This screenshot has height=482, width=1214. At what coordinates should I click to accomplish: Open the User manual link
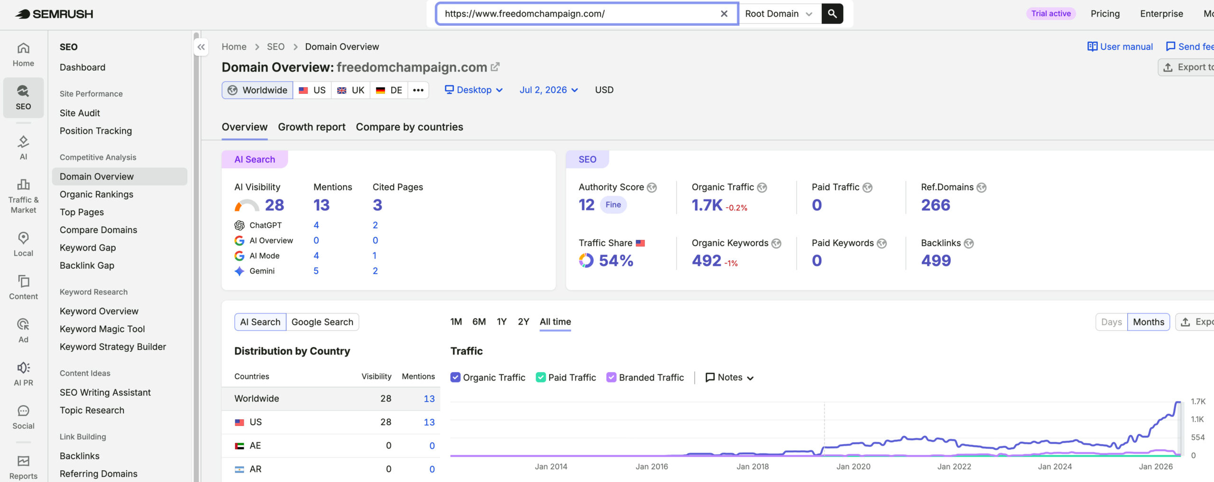(1120, 46)
